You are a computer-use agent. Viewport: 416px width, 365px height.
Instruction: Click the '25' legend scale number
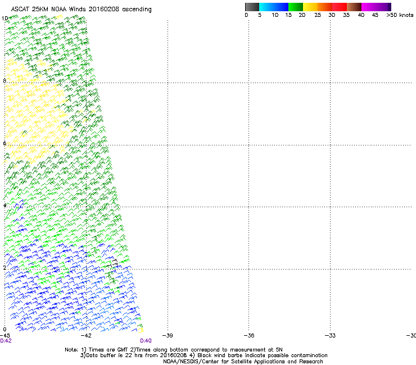coord(318,15)
